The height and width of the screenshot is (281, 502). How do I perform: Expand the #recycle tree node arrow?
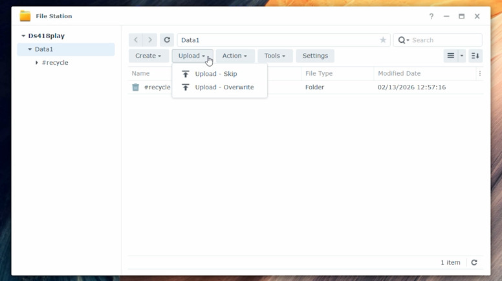(x=36, y=63)
